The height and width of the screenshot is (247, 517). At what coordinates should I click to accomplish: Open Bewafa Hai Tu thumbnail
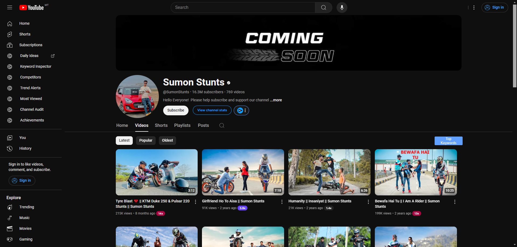416,172
